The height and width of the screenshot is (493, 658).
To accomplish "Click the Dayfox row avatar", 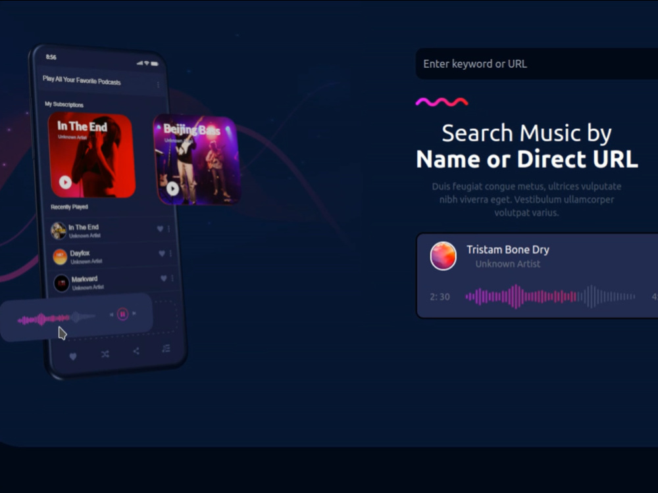I will point(60,256).
